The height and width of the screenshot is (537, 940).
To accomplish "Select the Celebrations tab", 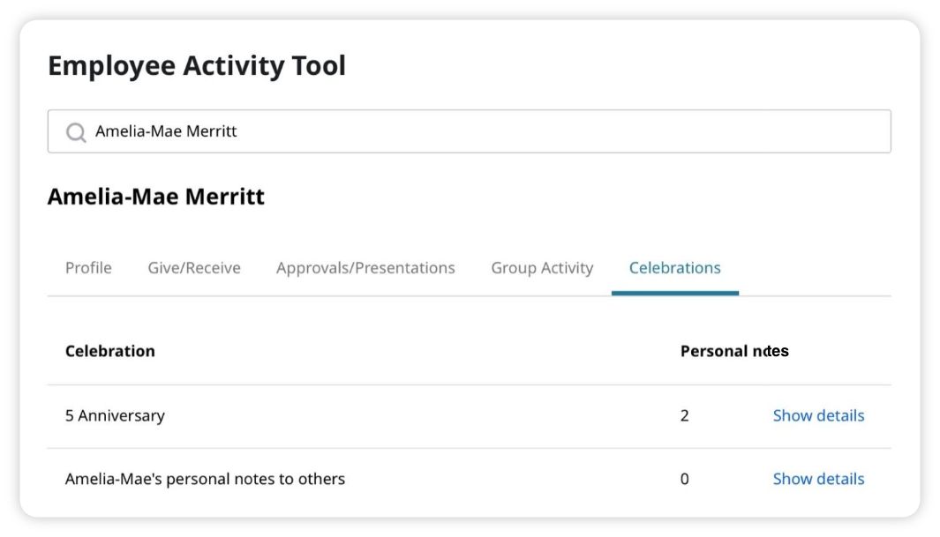I will pos(675,267).
